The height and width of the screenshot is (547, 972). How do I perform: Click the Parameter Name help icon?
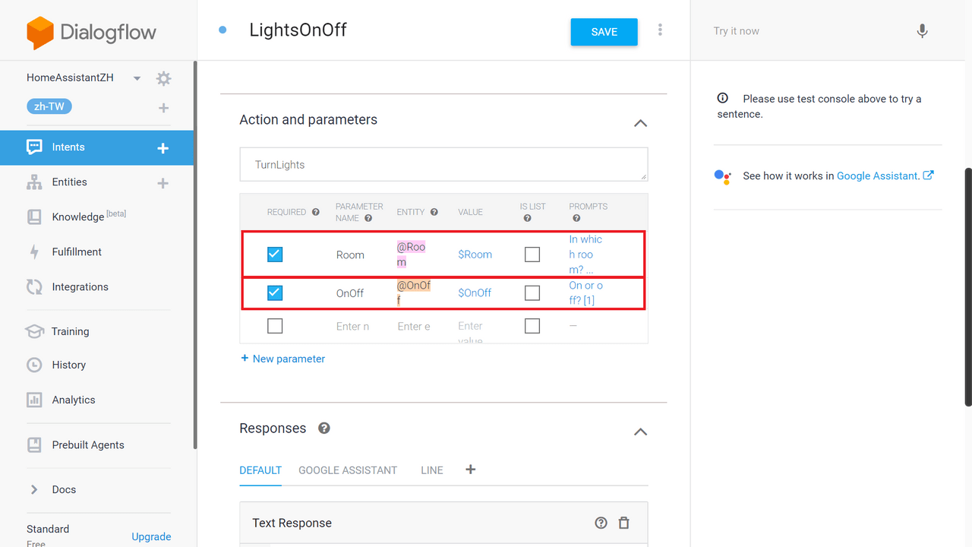(368, 218)
